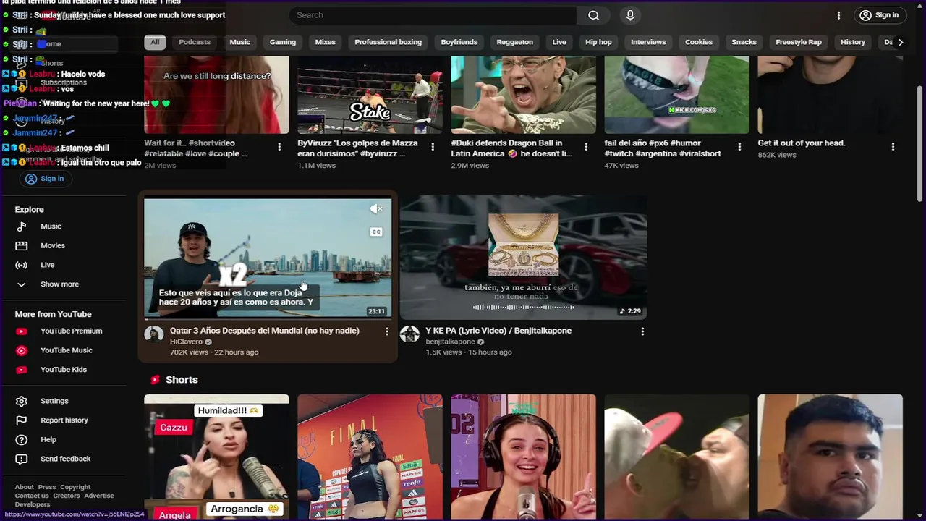Screen dimensions: 926x521
Task: Seek on the Qatar preview progress bar
Action: point(268,318)
